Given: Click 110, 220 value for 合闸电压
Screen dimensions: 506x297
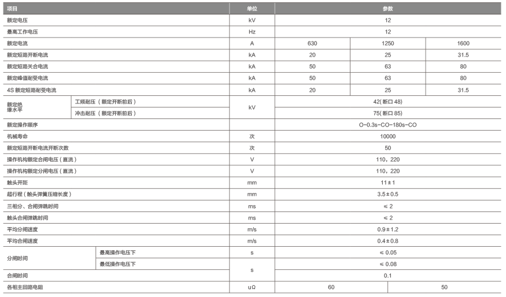Looking at the screenshot, I should 387,160.
